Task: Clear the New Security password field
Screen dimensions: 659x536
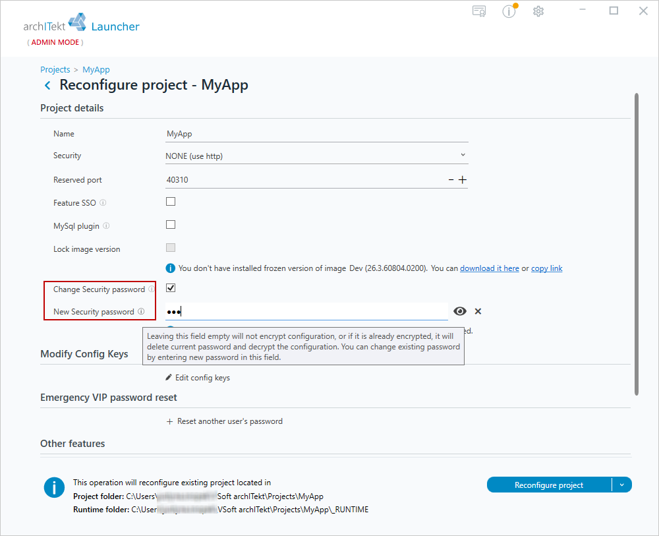Action: 478,311
